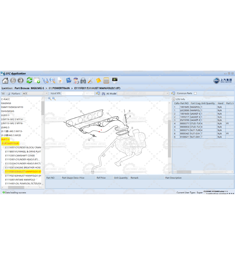Click POWERTRAIN in the location breadcrumb
Viewport: 235px width, 268px height.
click(59, 88)
